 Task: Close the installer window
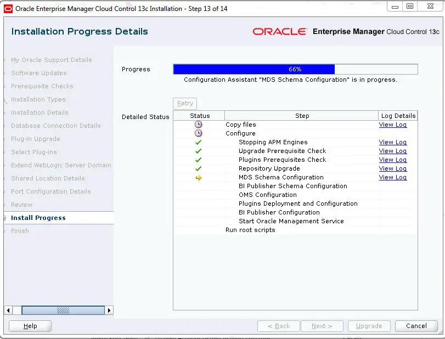click(430, 6)
